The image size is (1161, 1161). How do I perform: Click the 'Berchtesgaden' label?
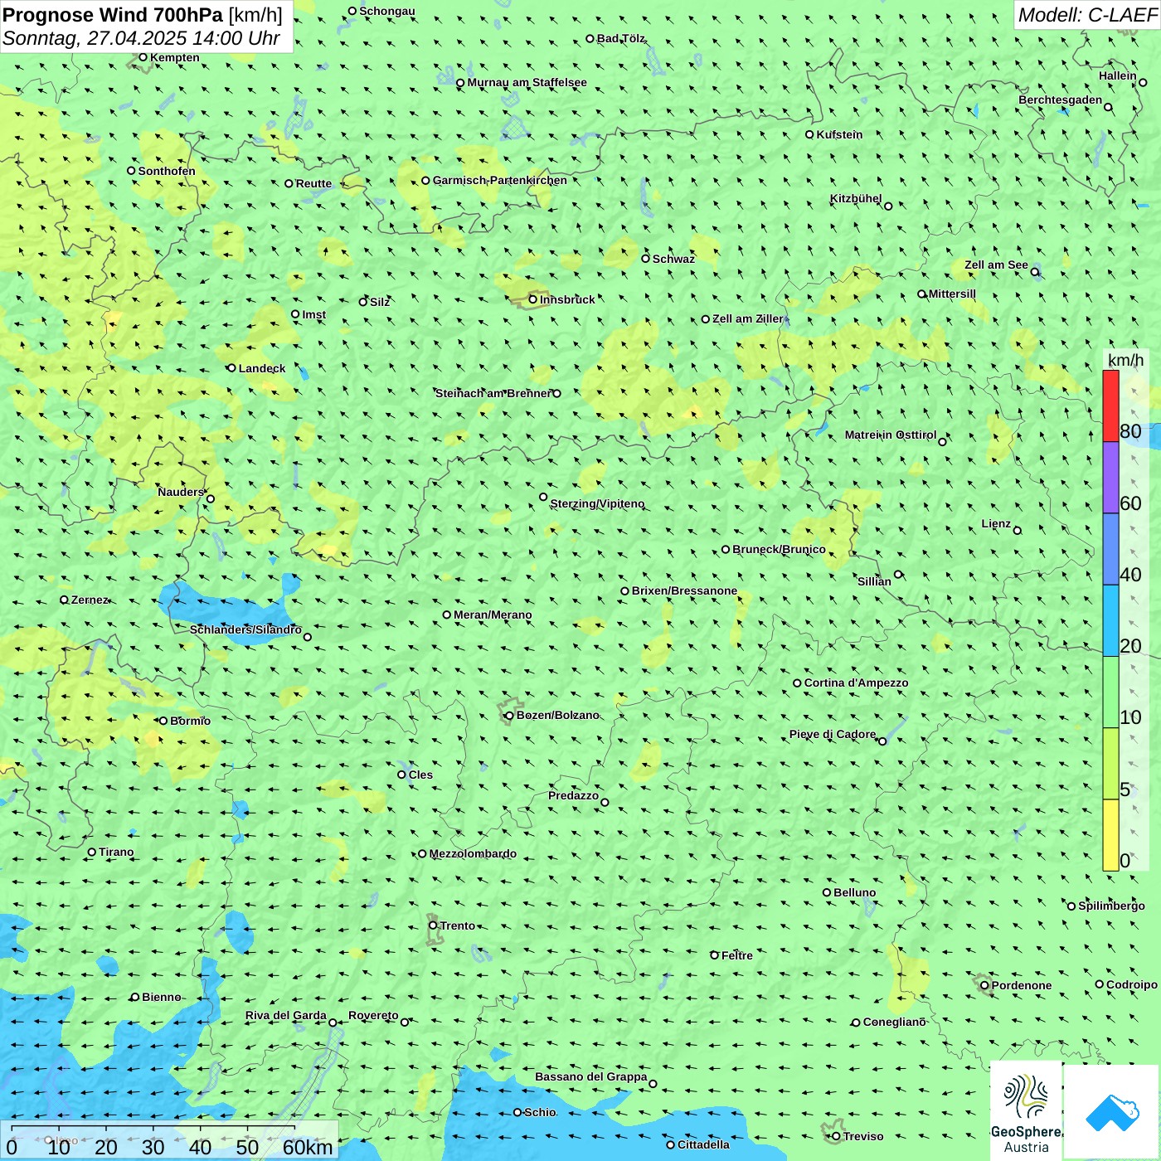(x=1061, y=100)
